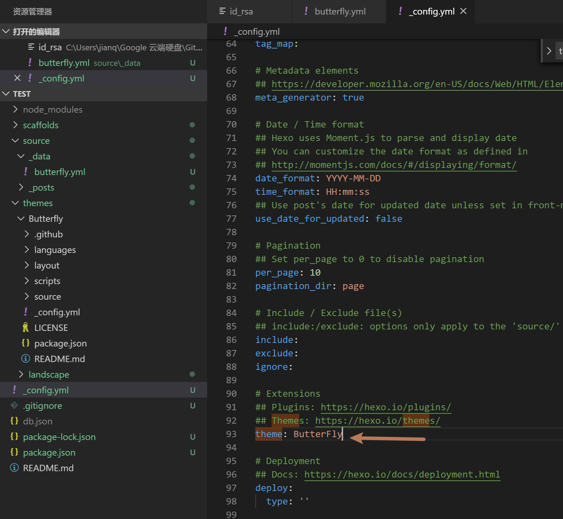Close the _config.yml editor tab
This screenshot has height=519, width=563.
point(463,11)
